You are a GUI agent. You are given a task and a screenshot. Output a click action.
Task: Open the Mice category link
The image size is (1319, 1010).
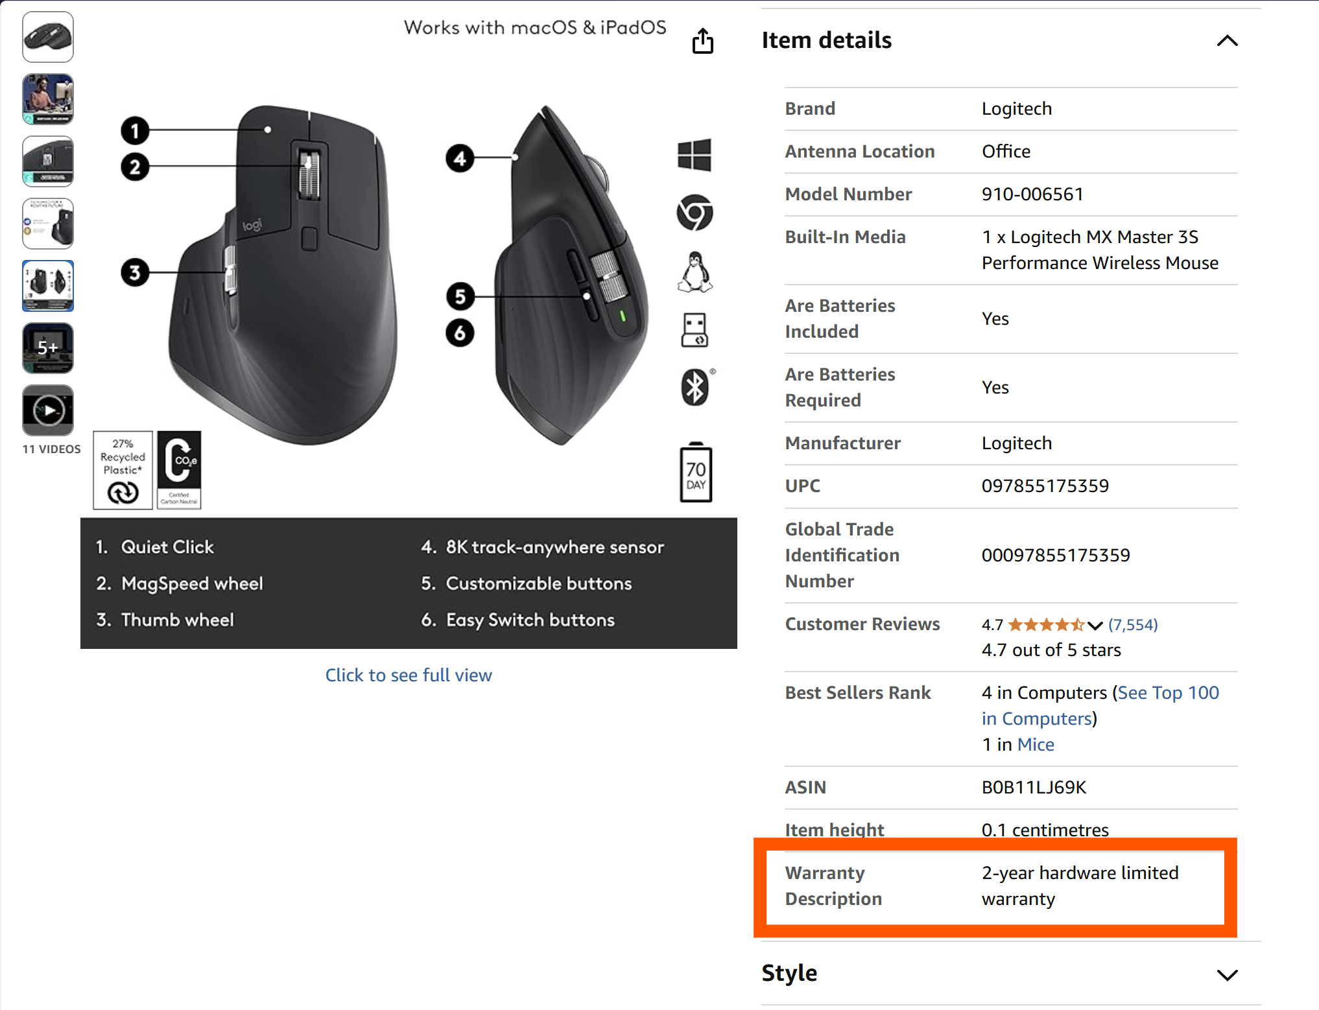click(1036, 744)
